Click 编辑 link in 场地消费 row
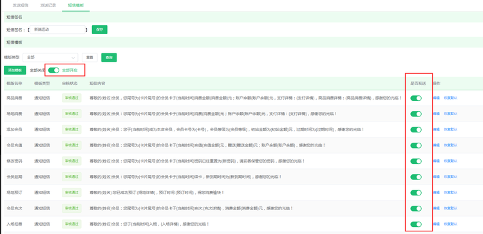Image resolution: width=483 pixels, height=234 pixels. tap(436, 114)
